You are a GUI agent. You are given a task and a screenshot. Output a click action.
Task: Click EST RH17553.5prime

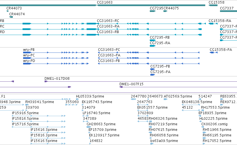215,107
